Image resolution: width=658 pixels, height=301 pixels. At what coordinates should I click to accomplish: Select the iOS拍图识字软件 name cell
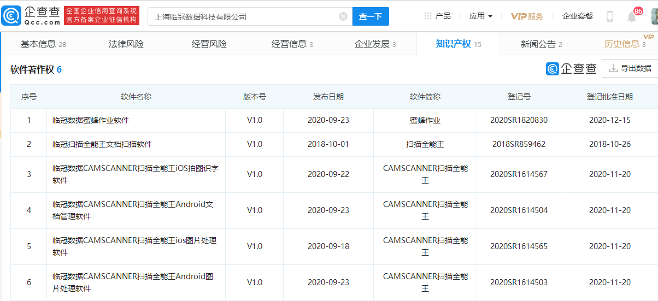pos(136,174)
